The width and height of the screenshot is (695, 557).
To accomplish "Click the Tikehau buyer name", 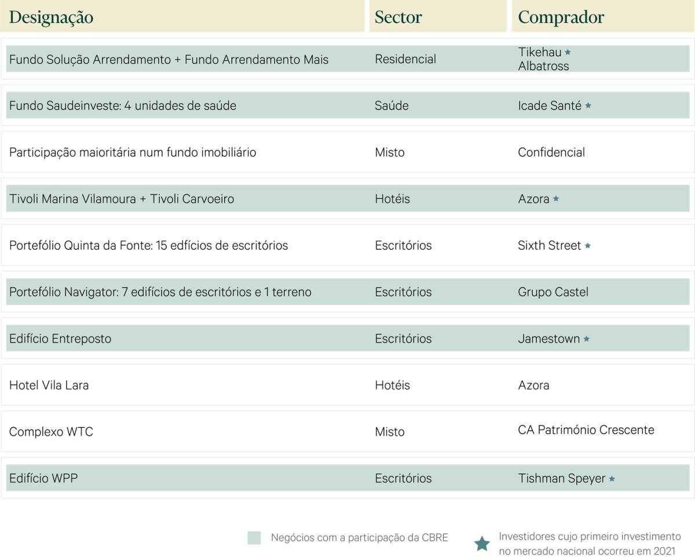I will coord(540,53).
